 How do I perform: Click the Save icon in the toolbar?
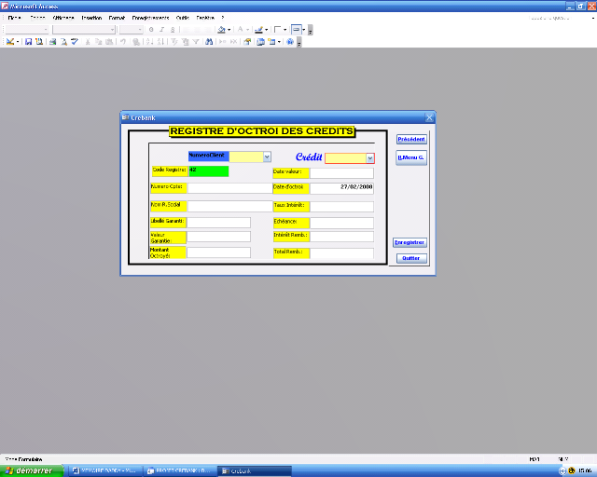(x=29, y=42)
